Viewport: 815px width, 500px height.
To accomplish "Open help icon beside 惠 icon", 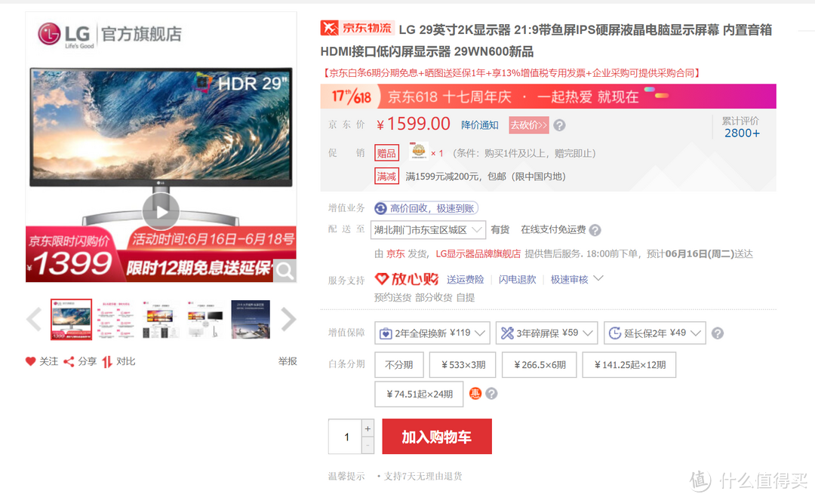I will pos(491,394).
